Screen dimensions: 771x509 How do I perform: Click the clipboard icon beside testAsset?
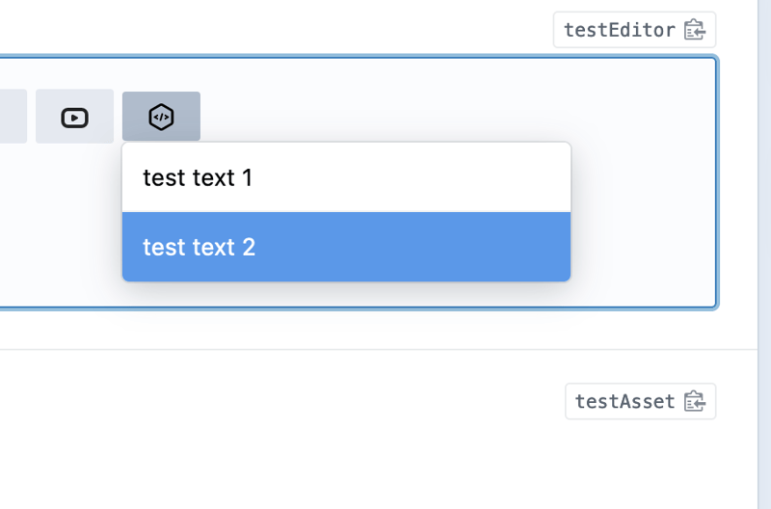(x=695, y=401)
